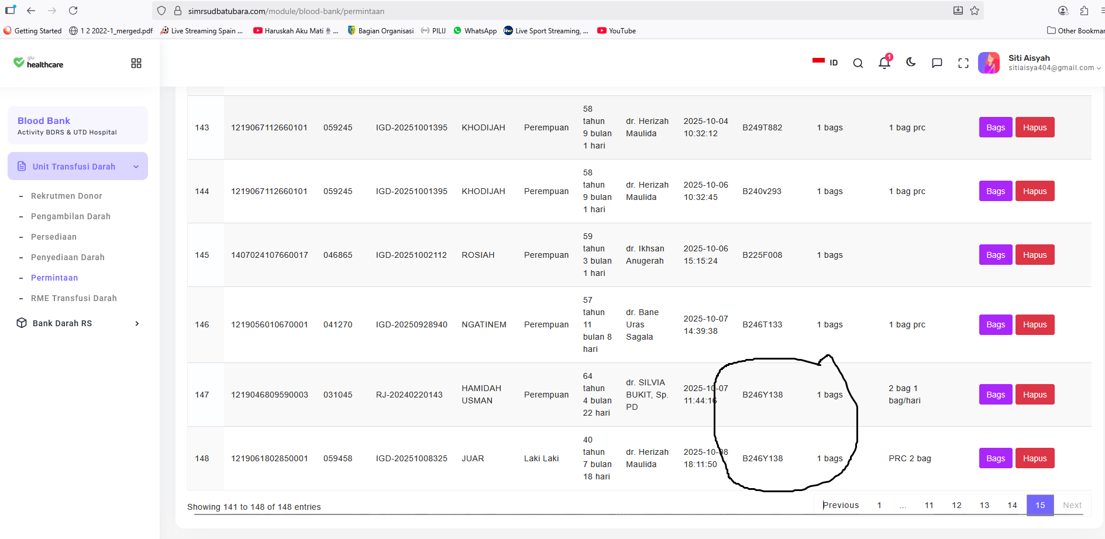Click Hapus button for JUAR row

(x=1035, y=458)
